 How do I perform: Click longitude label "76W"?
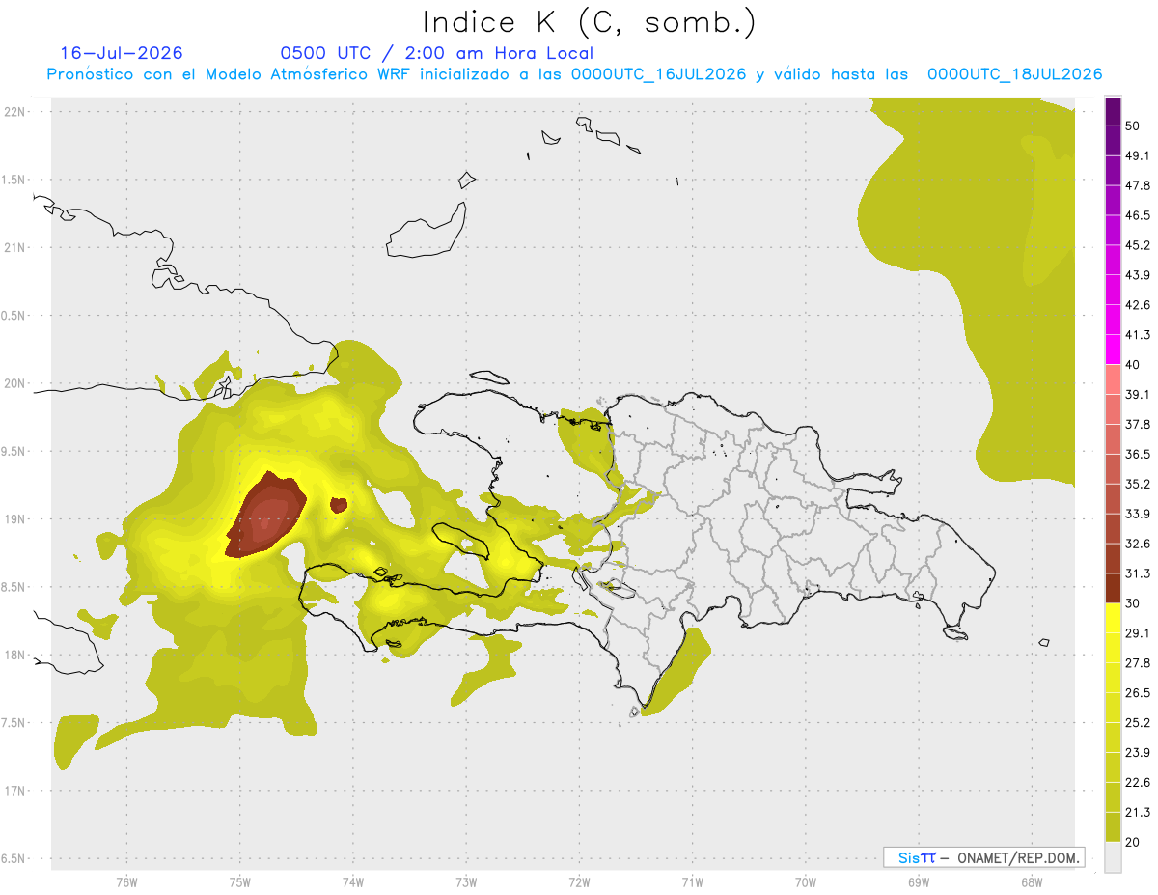pyautogui.click(x=126, y=881)
